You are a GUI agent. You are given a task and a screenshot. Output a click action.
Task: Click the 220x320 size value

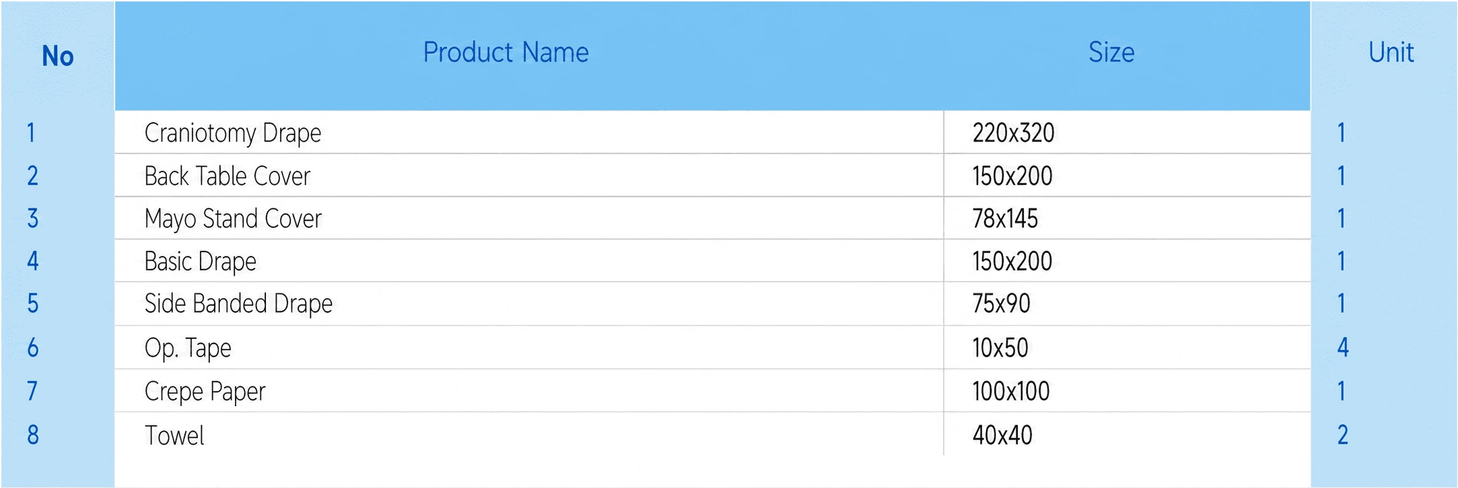pyautogui.click(x=1013, y=133)
